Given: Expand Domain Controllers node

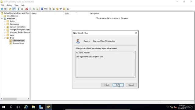Looking at the screenshot, I should [x=5, y=27].
